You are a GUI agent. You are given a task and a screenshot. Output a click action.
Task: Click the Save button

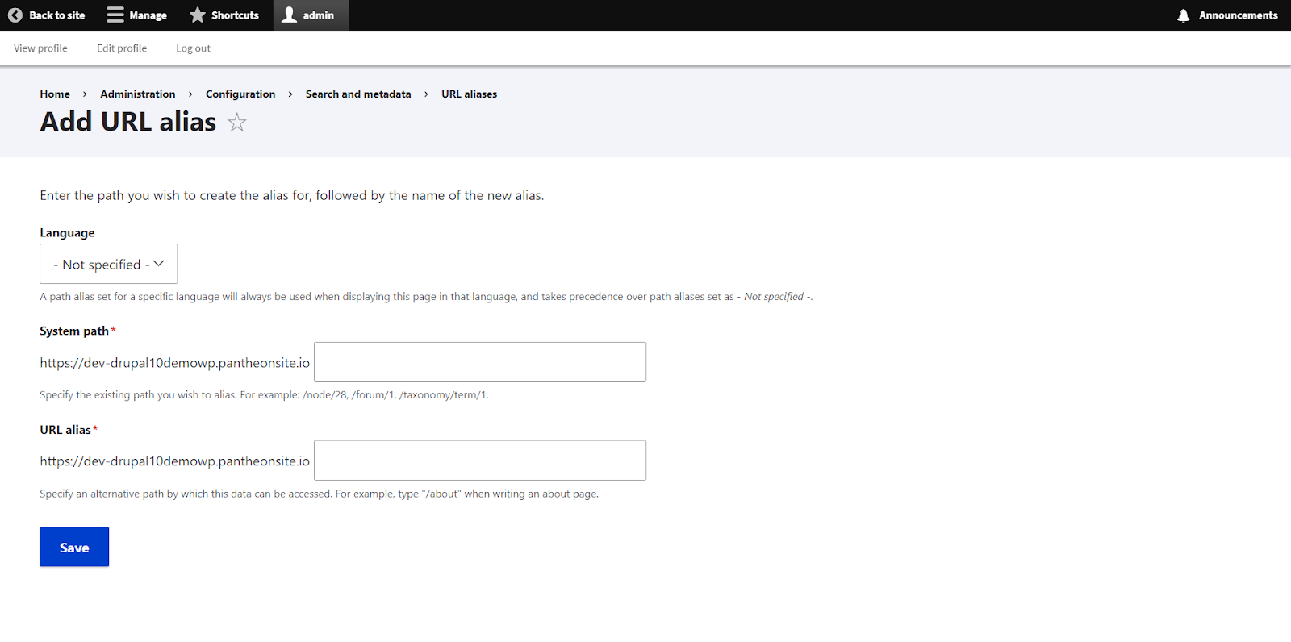[74, 547]
